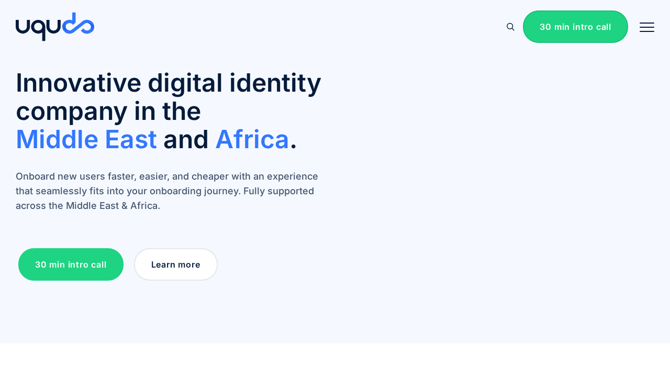Open search with the magnifier icon
This screenshot has height=377, width=670.
[510, 27]
